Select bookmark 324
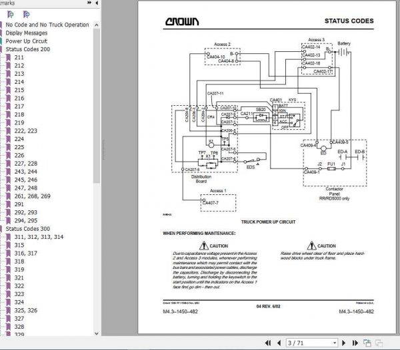Image resolution: width=400 pixels, height=350 pixels. (x=19, y=302)
